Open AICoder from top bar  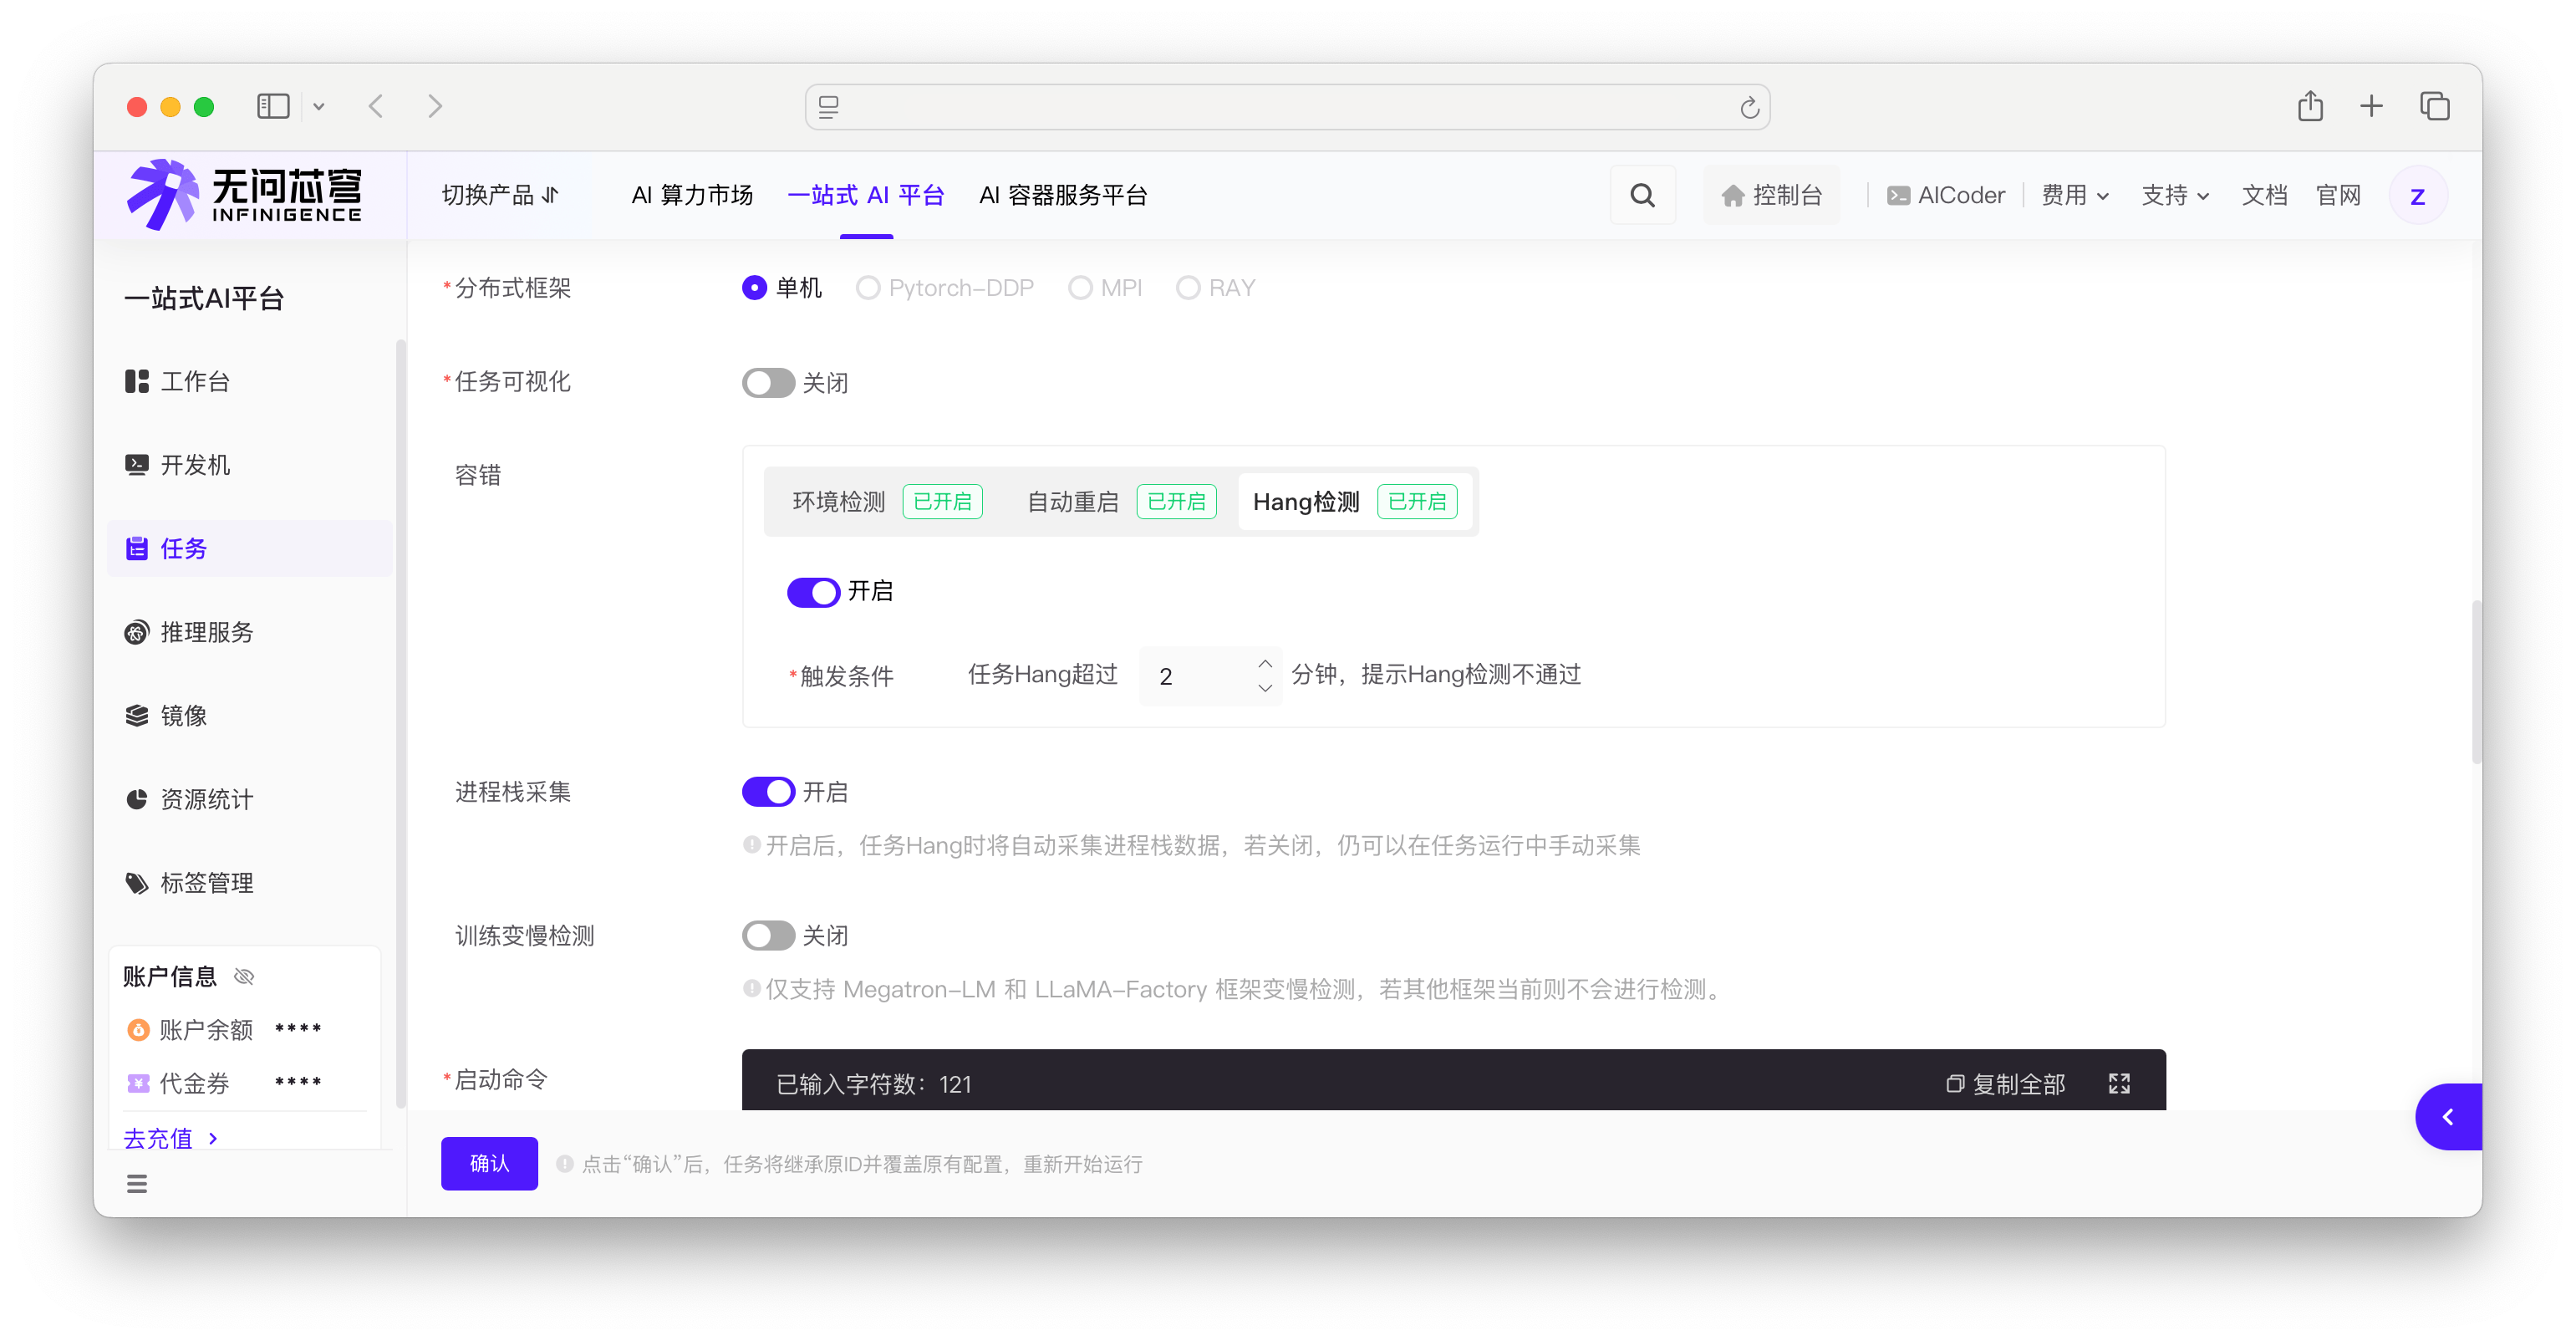1946,195
